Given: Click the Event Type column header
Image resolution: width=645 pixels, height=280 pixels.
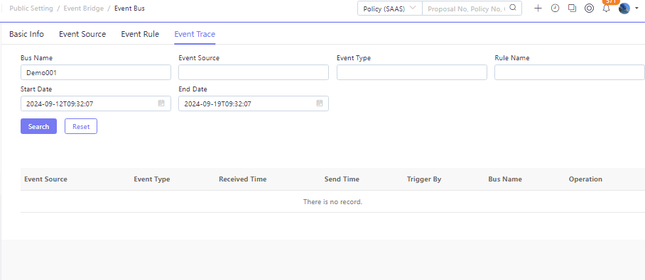Looking at the screenshot, I should tap(152, 179).
